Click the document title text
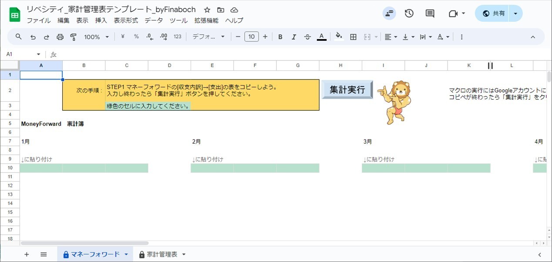 [111, 10]
